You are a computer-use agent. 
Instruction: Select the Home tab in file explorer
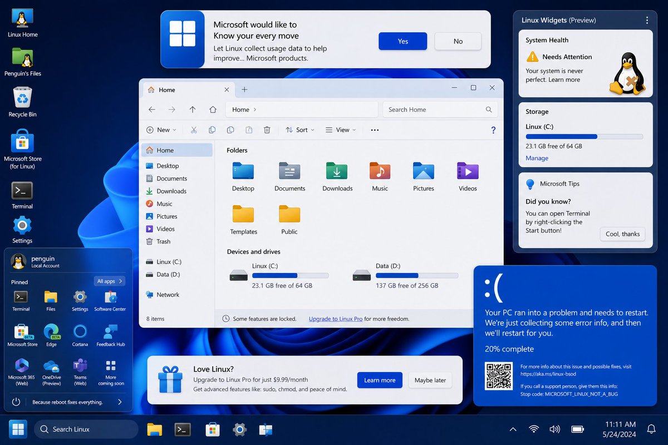click(x=188, y=90)
